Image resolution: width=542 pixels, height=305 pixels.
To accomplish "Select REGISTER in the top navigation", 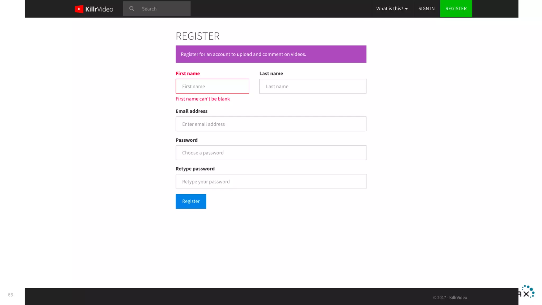I will tap(456, 8).
